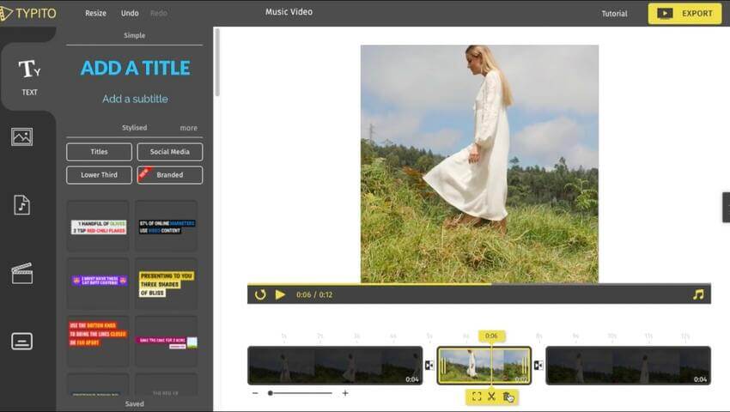
Task: Restart playback with the replay icon
Action: point(260,294)
